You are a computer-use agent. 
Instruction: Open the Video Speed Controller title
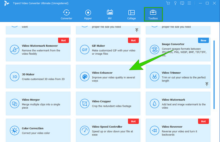click(107, 127)
